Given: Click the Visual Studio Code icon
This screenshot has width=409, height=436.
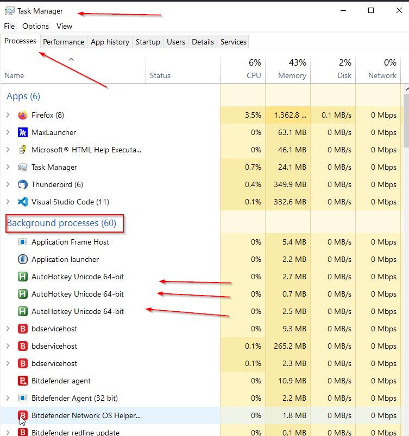Looking at the screenshot, I should pyautogui.click(x=22, y=202).
